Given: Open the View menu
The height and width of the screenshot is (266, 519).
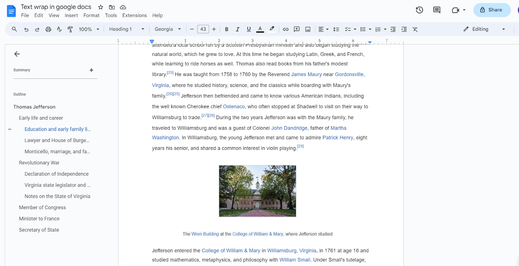Looking at the screenshot, I should pyautogui.click(x=54, y=15).
